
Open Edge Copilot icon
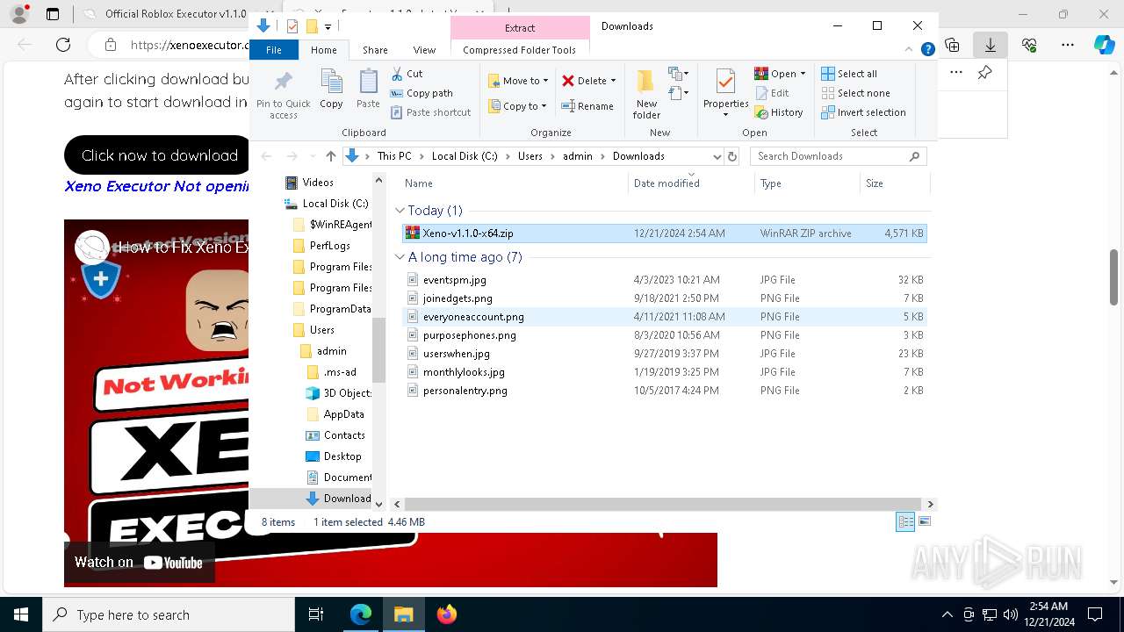[x=1104, y=45]
